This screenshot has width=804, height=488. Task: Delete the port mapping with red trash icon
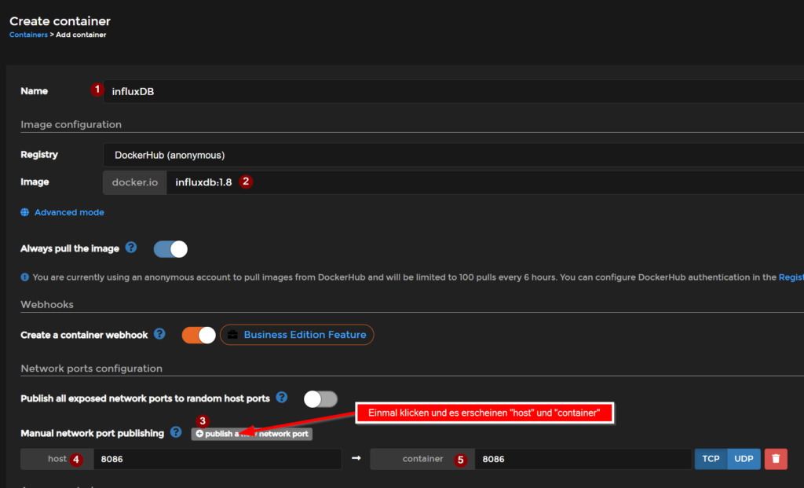775,459
